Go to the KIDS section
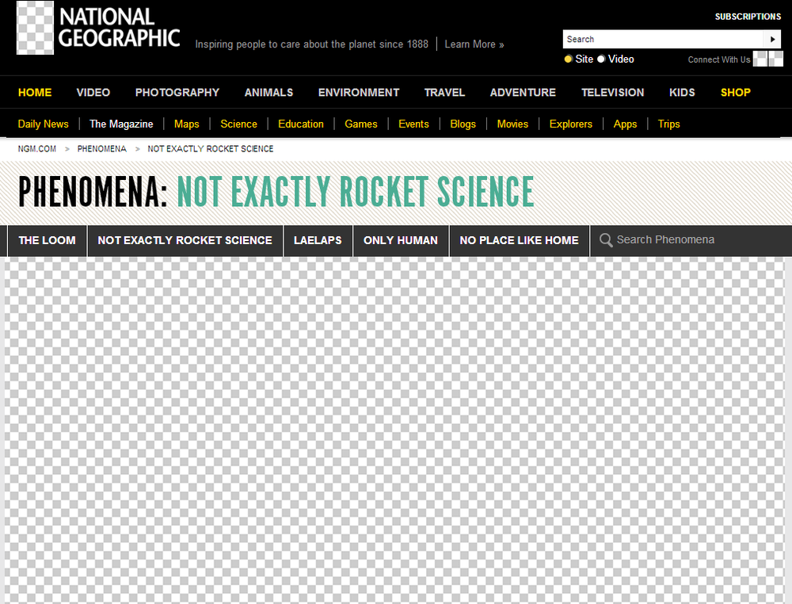 point(682,93)
